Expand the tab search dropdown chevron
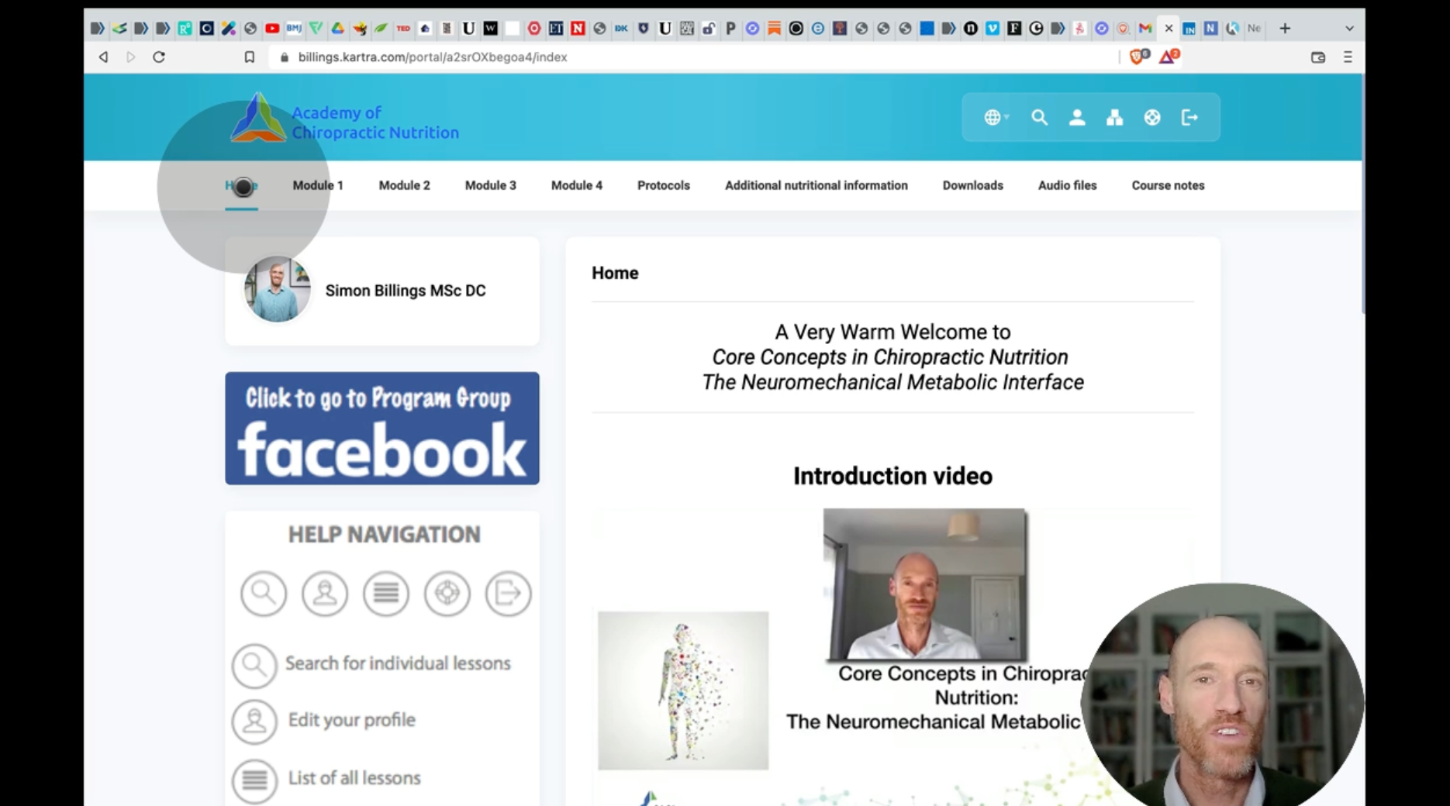Screen dimensions: 1450x806 coord(1349,28)
